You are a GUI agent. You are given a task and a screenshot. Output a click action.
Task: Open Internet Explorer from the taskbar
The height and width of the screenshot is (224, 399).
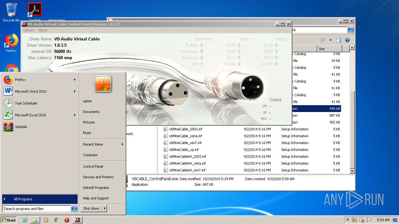25,220
